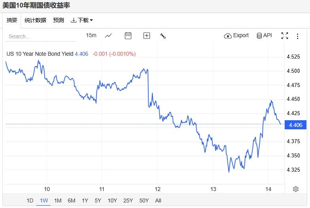
Task: Click the 4.406 current price label
Action: tap(296, 125)
